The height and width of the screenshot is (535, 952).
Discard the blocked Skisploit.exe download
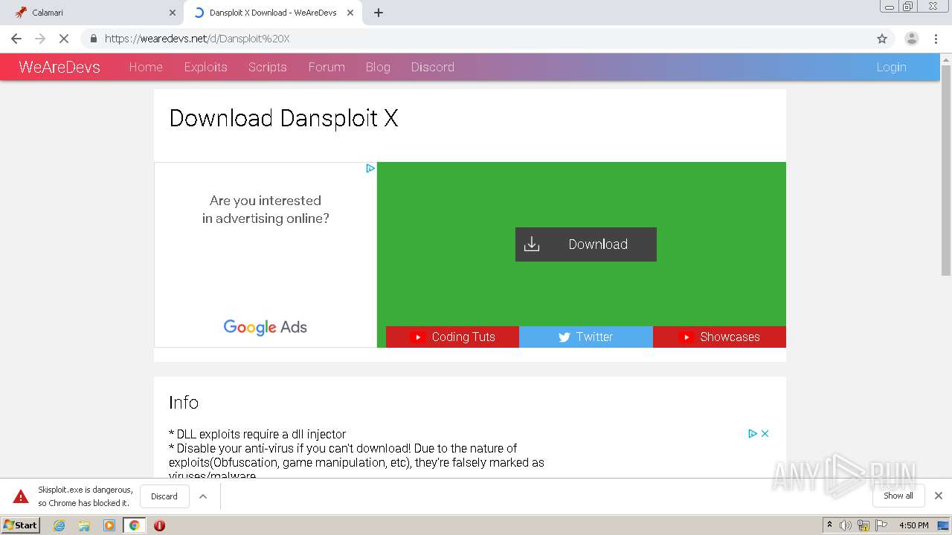tap(164, 496)
